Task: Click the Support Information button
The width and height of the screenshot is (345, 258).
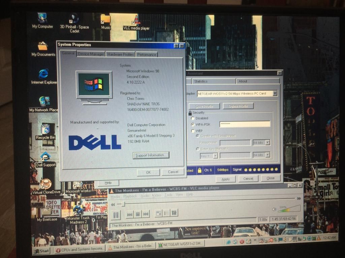Action: (x=151, y=155)
